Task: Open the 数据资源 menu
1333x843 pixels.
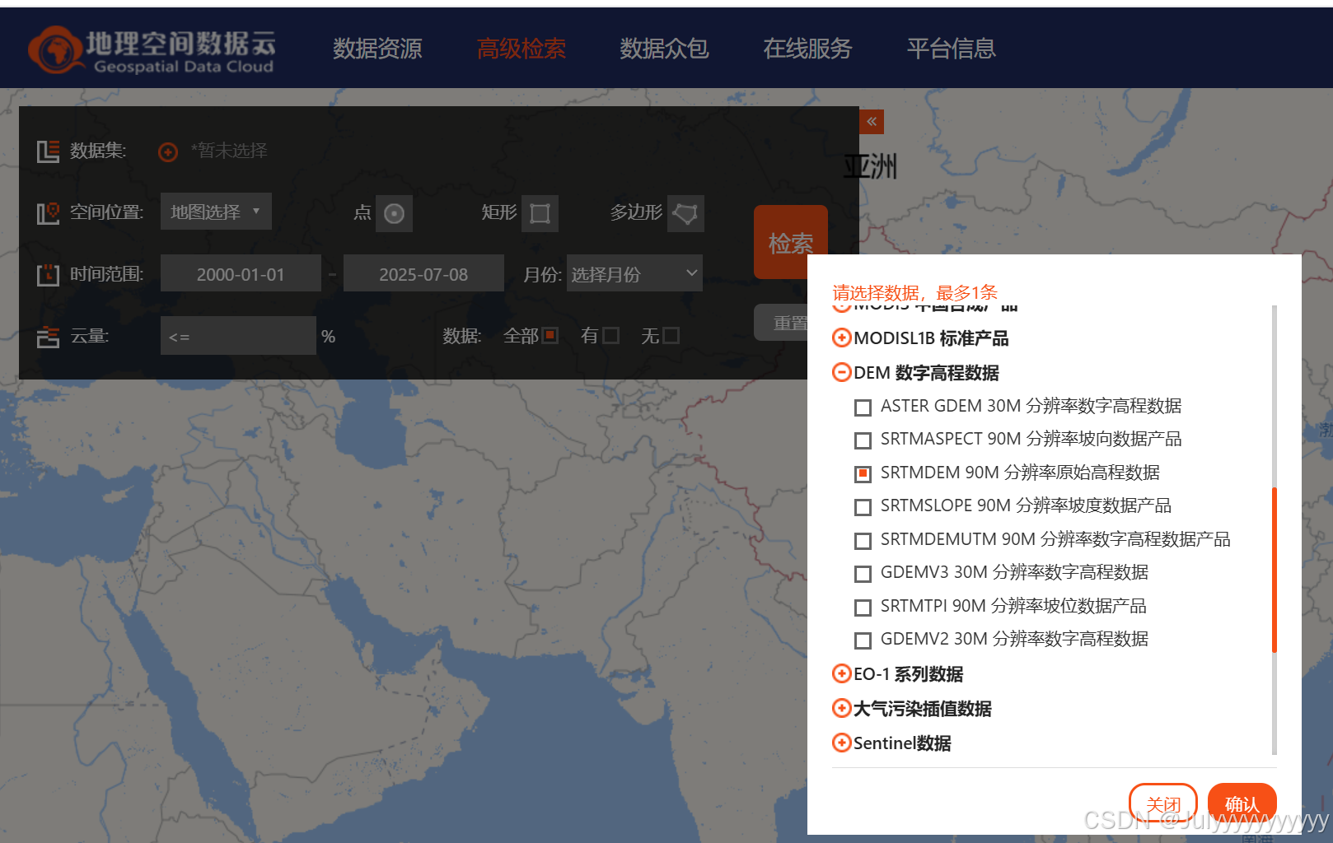Action: 377,49
